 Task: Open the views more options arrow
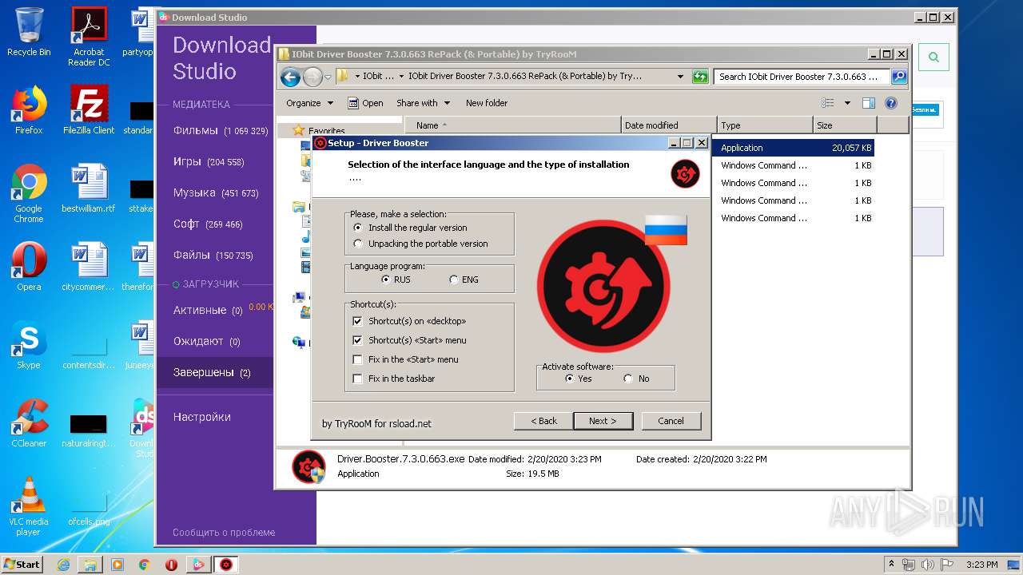[x=847, y=103]
